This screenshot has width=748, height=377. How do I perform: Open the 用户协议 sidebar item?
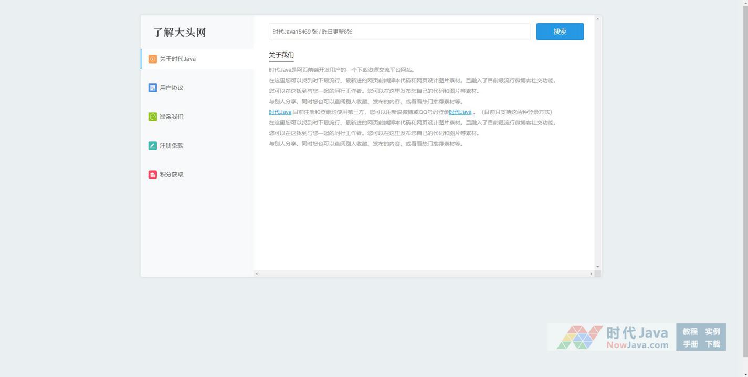coord(172,88)
